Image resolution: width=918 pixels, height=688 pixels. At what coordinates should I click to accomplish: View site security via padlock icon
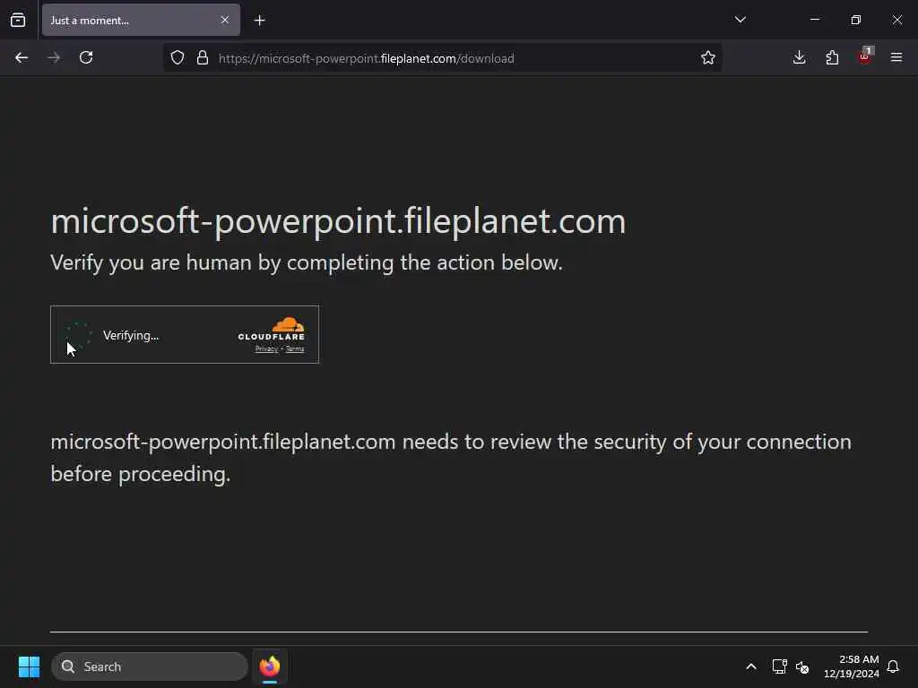click(x=203, y=57)
